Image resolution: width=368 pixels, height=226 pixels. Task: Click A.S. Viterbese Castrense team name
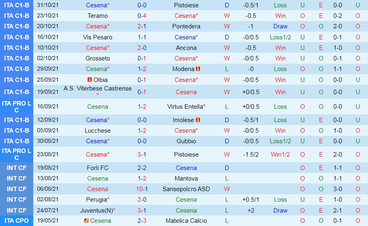point(97,88)
